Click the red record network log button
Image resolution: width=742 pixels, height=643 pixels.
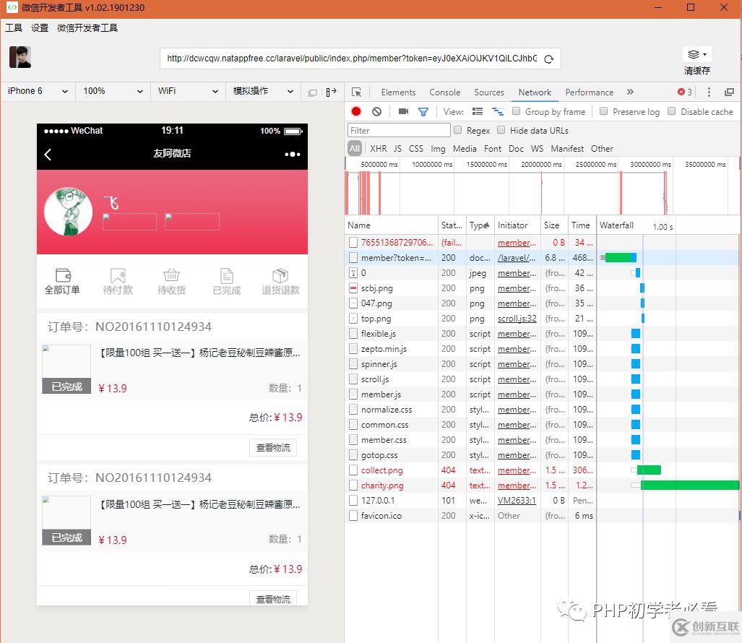click(356, 111)
